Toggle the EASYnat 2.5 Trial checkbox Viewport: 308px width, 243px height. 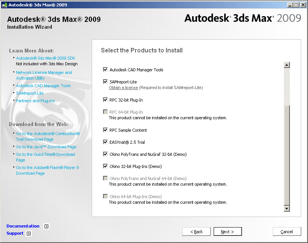(105, 142)
